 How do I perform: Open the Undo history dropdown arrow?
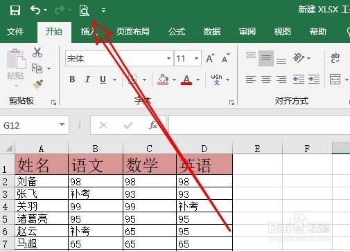pyautogui.click(x=45, y=10)
